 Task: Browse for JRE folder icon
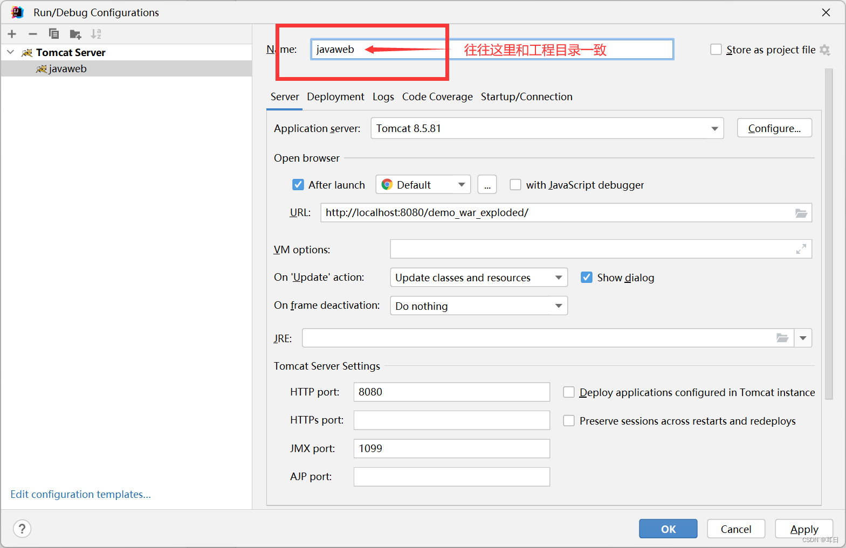click(782, 338)
